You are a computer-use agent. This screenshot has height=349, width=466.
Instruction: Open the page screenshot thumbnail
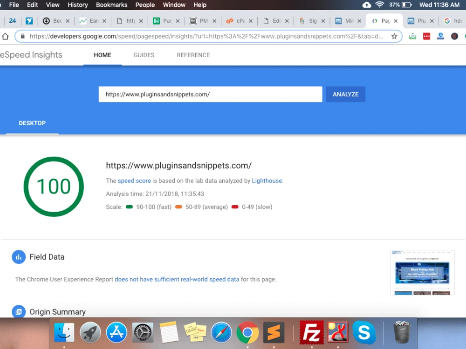[x=422, y=272]
